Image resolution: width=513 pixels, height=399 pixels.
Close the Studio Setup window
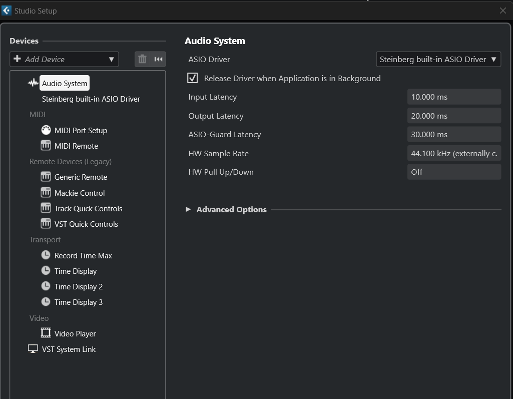point(503,11)
